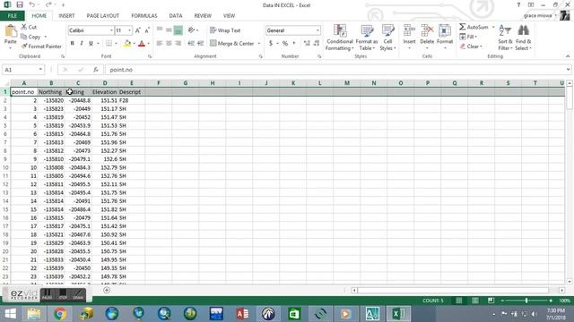Collapse the ribbon with the arrow
Viewport: 574px width, 322px height.
click(x=568, y=56)
